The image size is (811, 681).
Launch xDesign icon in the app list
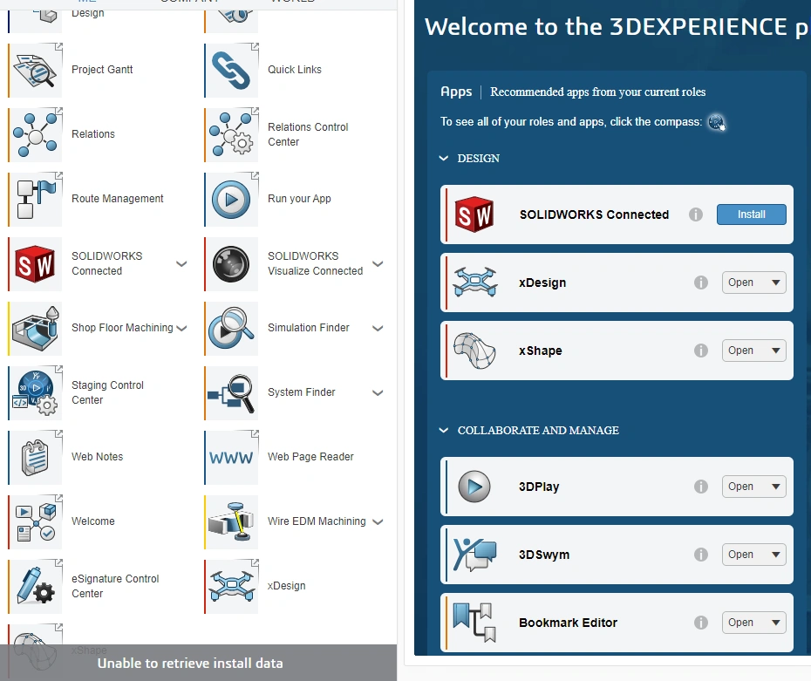click(232, 587)
